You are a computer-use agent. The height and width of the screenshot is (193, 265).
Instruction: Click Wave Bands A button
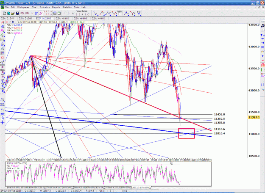(x=73, y=14)
